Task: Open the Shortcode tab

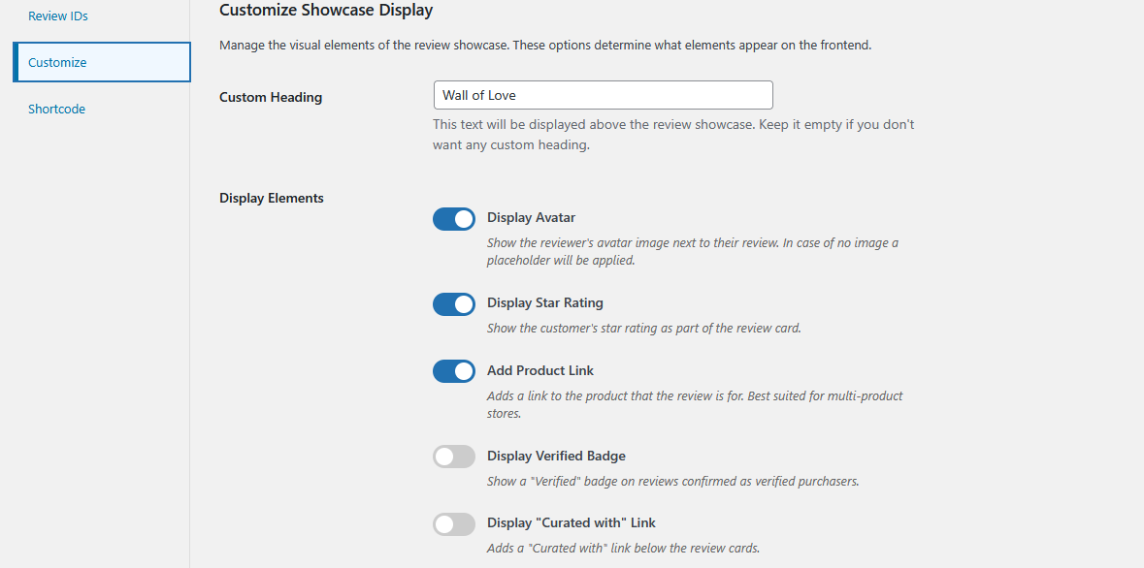Action: (56, 109)
